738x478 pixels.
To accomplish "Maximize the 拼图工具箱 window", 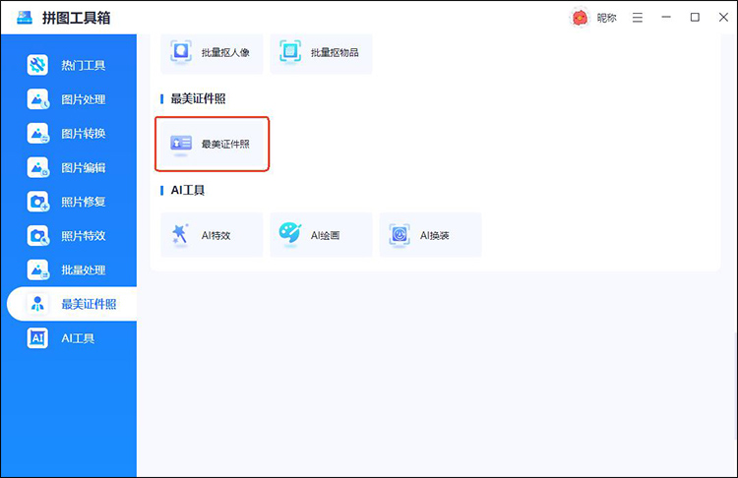I will point(695,18).
